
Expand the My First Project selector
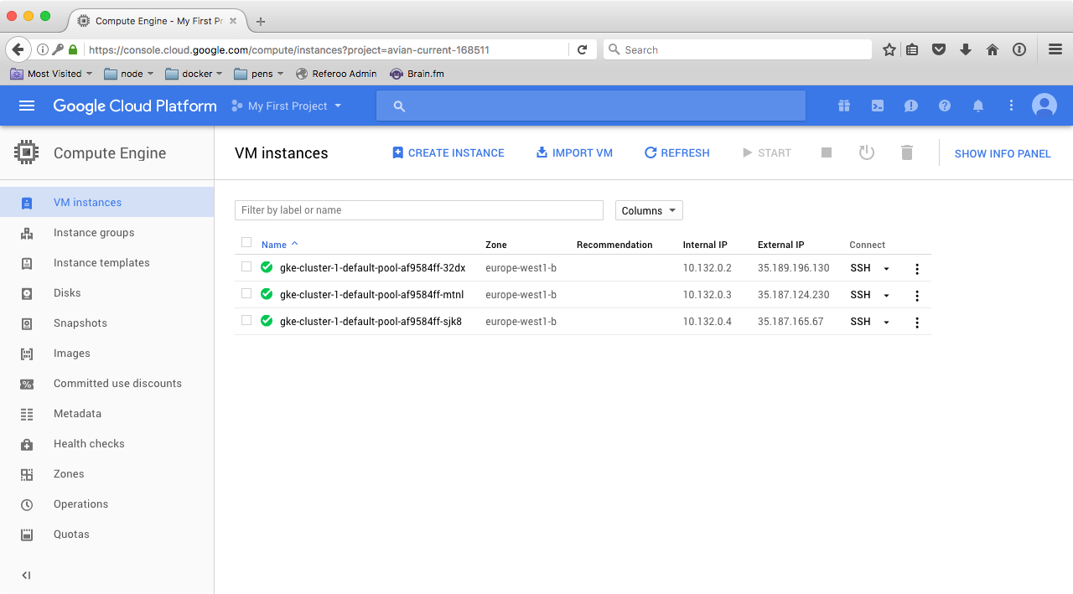287,106
